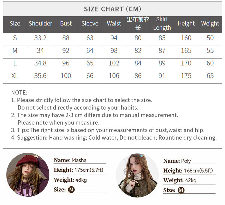
Task: Open Poly's circular model photo
Action: point(137,175)
